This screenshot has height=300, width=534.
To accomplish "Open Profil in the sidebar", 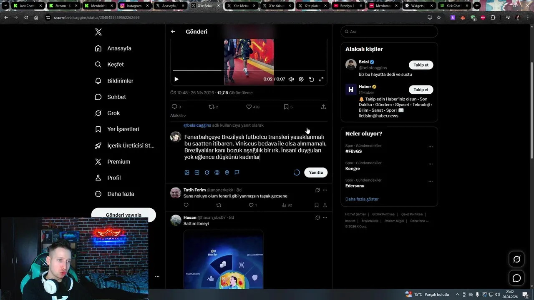I will pos(108,177).
